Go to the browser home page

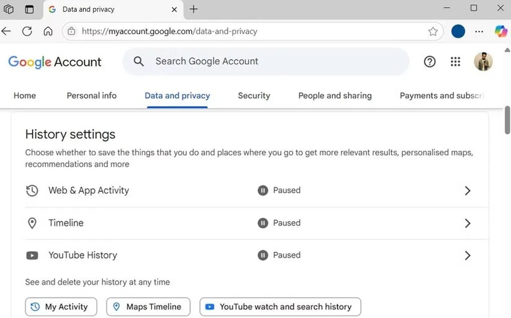48,31
